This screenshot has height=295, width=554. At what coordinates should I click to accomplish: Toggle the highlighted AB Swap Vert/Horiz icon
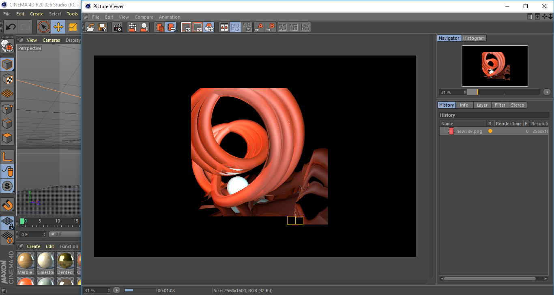tap(235, 28)
